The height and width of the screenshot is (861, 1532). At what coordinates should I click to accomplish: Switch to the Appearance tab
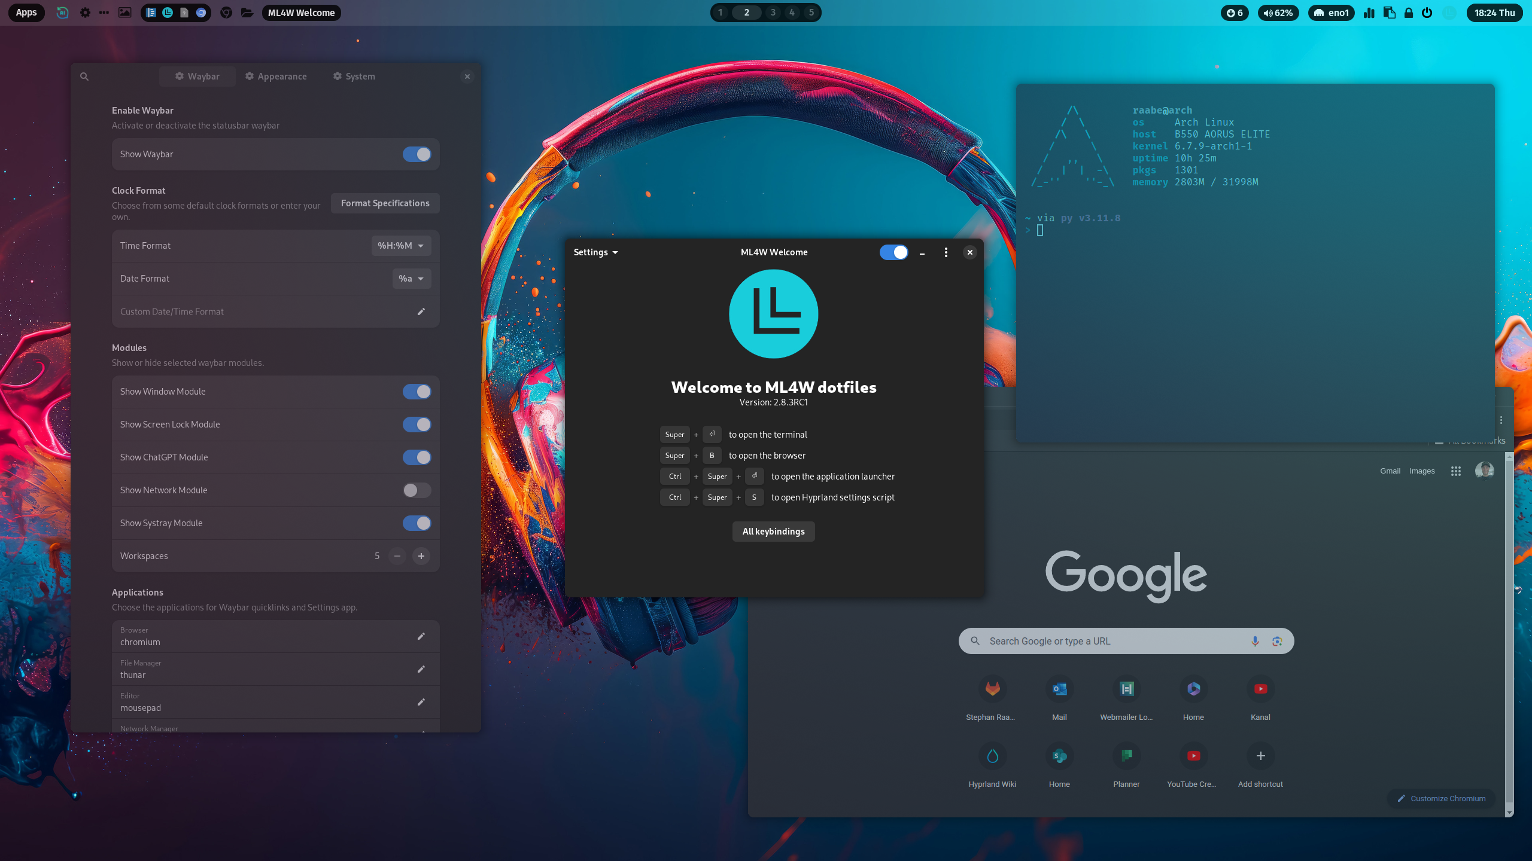(275, 76)
